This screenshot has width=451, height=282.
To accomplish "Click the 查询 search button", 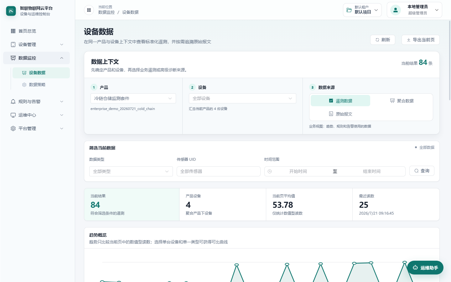I will click(422, 171).
